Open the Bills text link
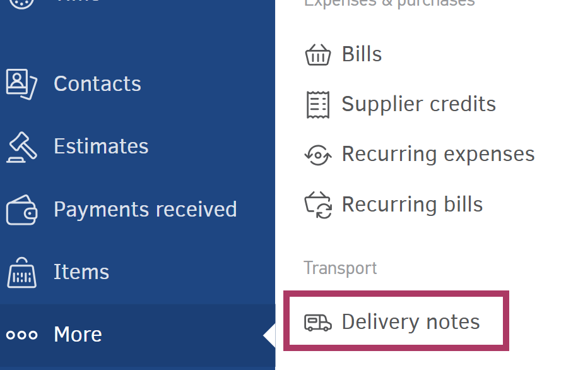578x370 pixels. point(362,54)
